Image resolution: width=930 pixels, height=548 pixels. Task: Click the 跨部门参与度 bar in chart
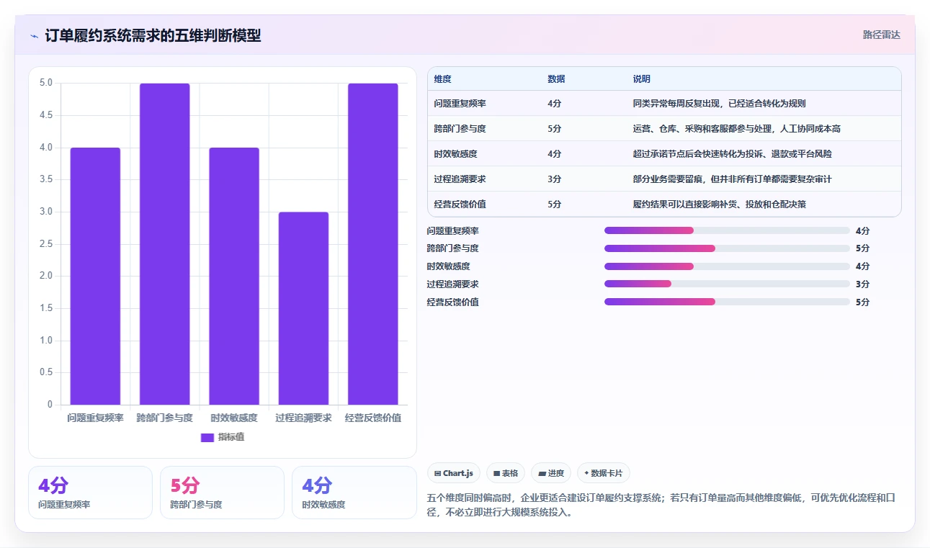pyautogui.click(x=164, y=244)
